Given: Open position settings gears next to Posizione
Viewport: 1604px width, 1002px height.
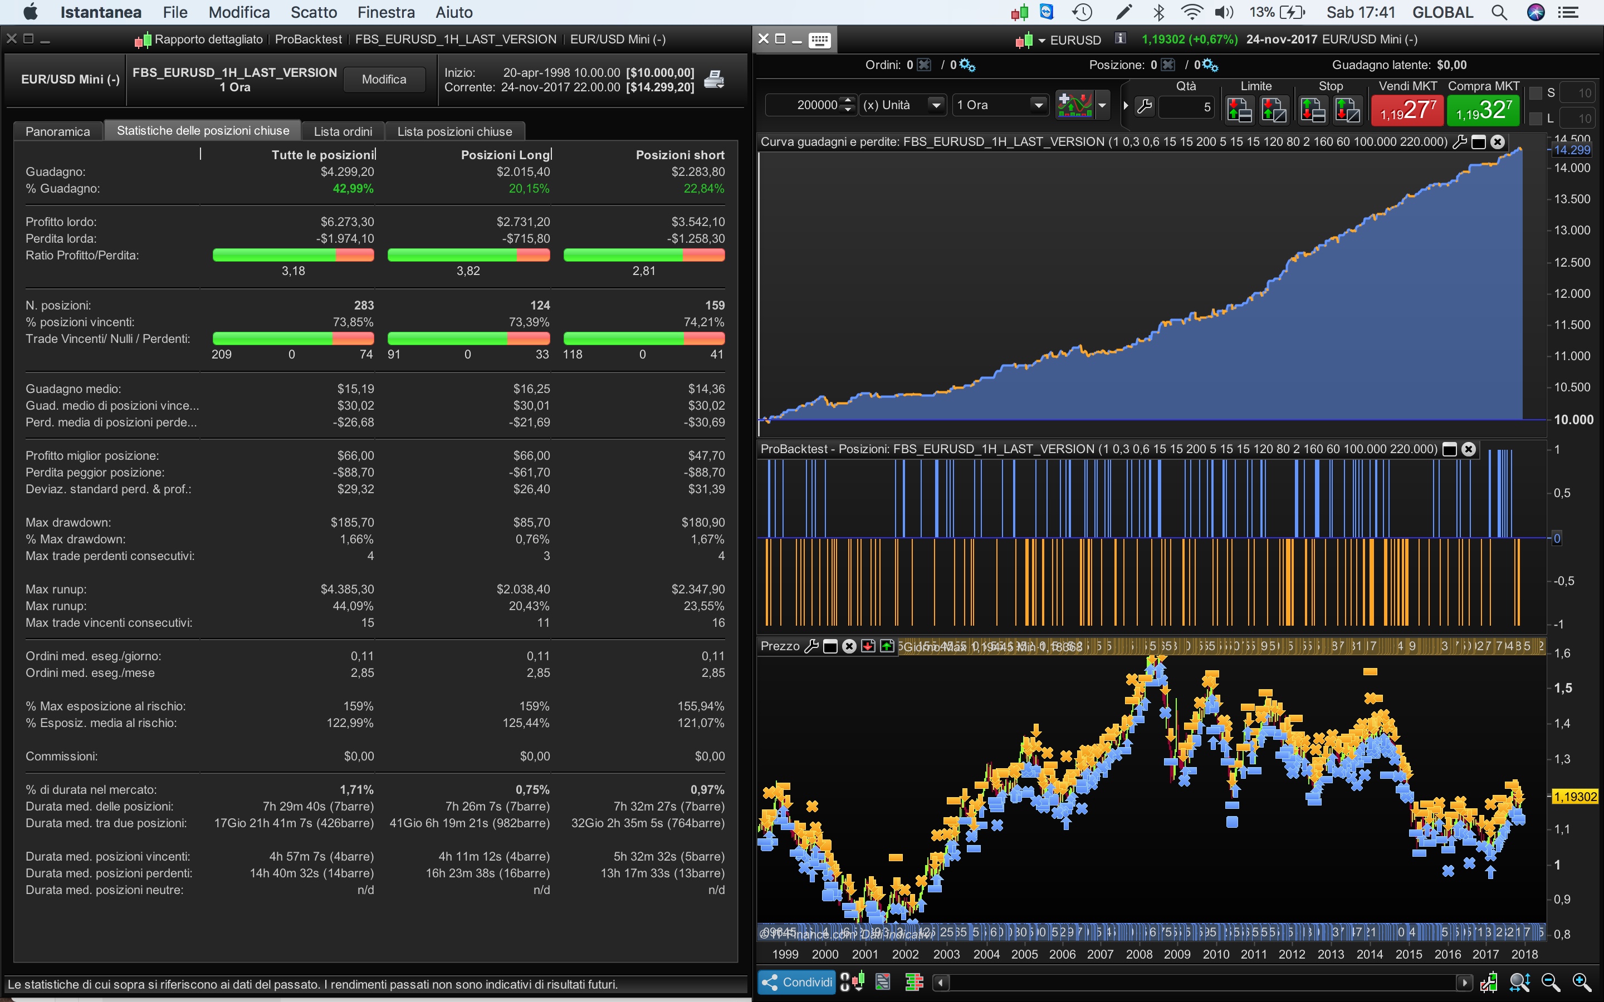Looking at the screenshot, I should pyautogui.click(x=1210, y=65).
